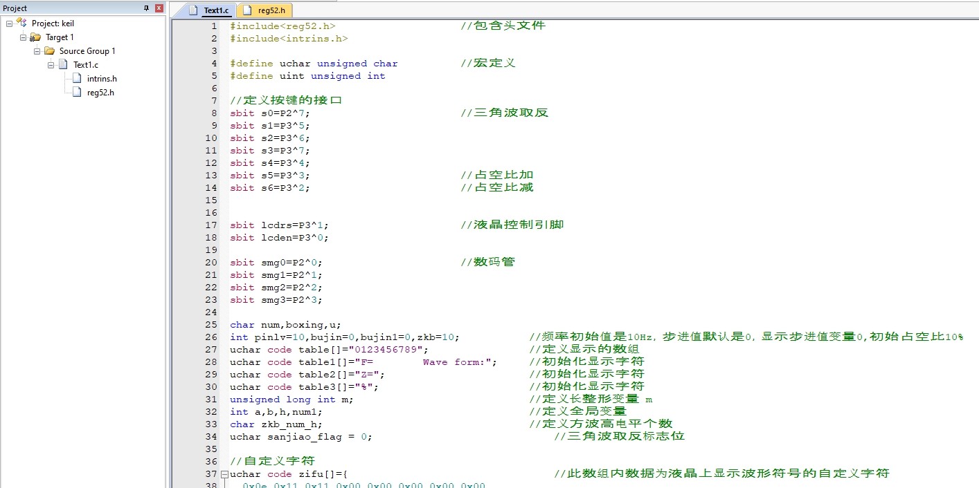Click line number 1 in the gutter

(x=214, y=26)
